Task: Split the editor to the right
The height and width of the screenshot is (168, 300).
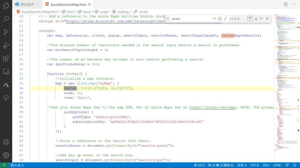Action: pyautogui.click(x=285, y=4)
